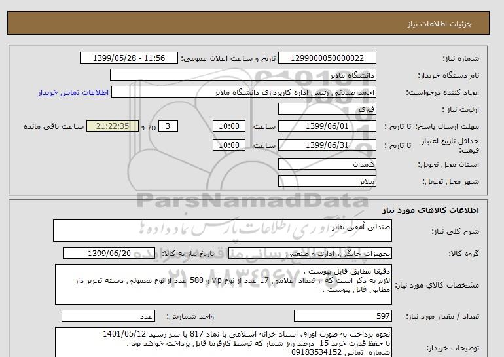The image size is (504, 357).
Task: Click label مهلت ارسال پاسخ
Action: 448,126
